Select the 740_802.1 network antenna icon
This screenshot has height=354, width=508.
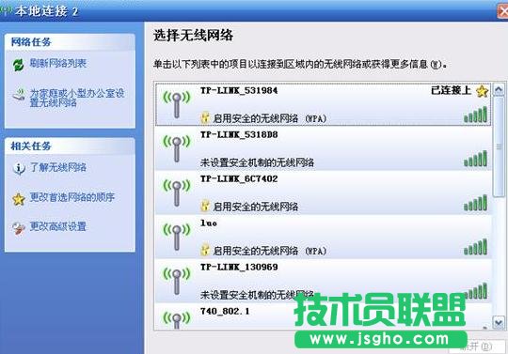177,320
